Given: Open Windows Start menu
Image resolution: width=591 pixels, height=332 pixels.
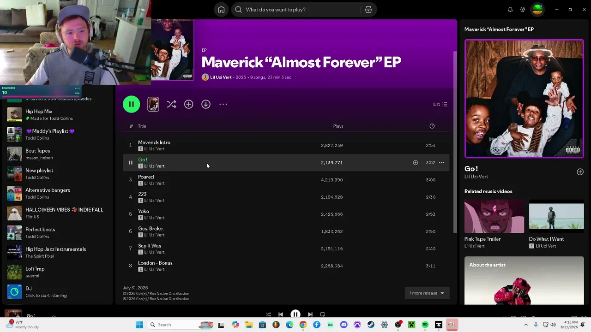Looking at the screenshot, I should pyautogui.click(x=139, y=325).
